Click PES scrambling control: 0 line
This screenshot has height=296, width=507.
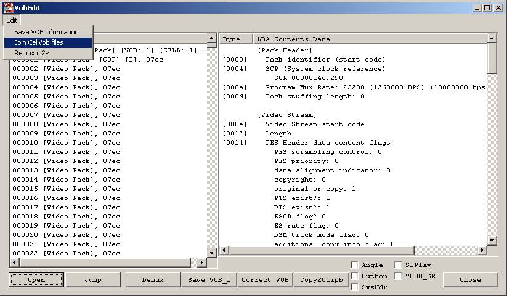click(328, 152)
